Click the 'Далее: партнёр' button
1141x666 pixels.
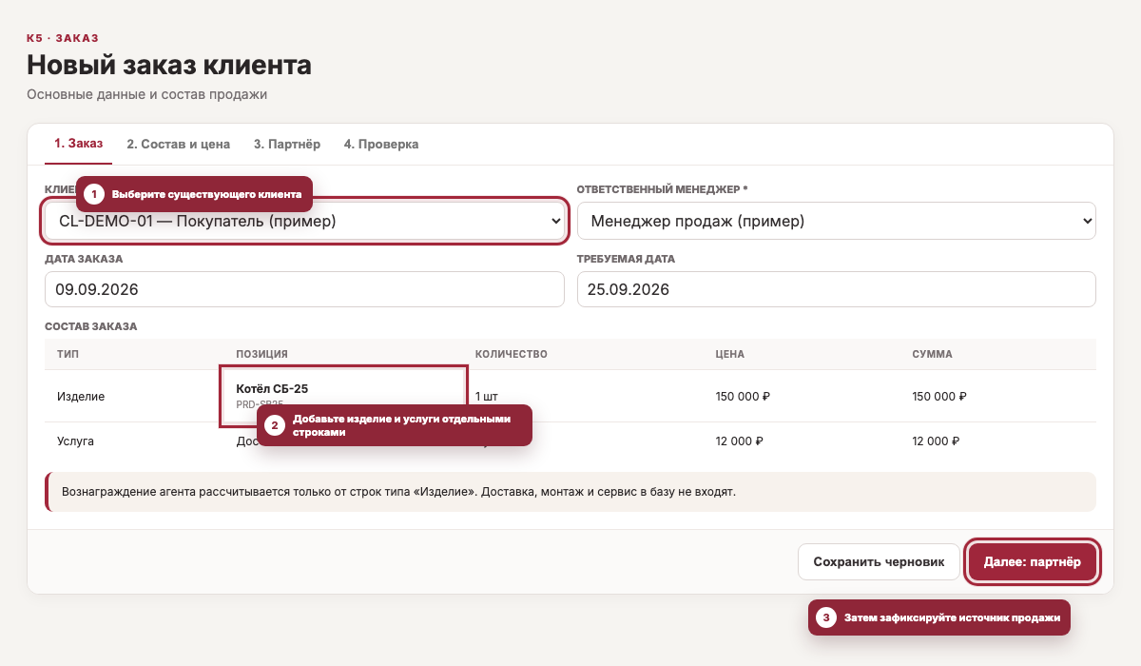pos(1033,562)
